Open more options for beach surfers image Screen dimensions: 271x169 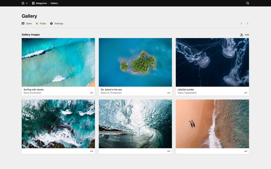246,151
